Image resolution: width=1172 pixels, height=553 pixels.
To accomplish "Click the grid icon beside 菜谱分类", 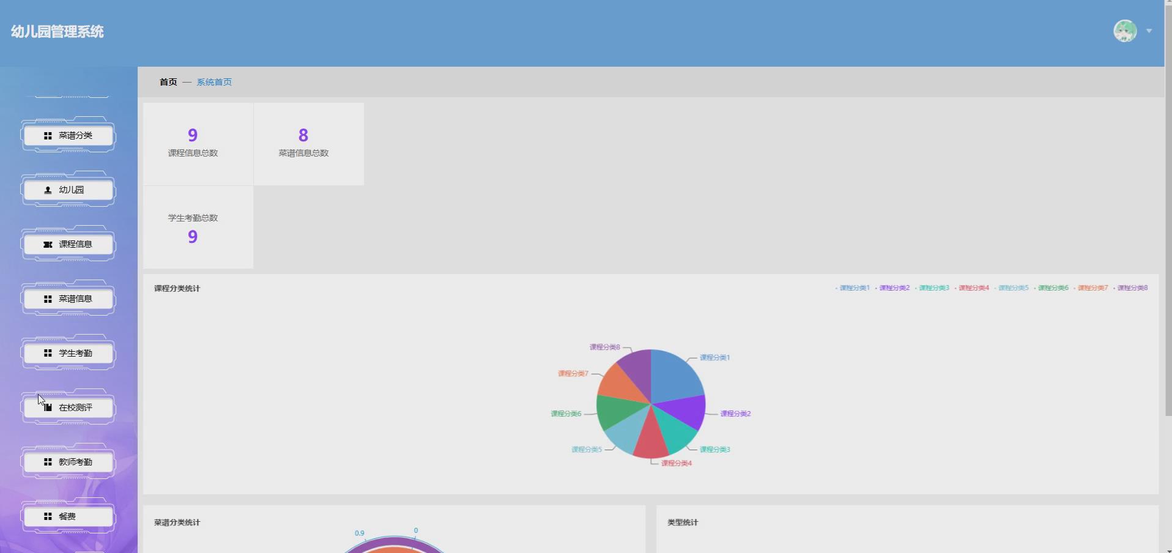I will [x=48, y=136].
